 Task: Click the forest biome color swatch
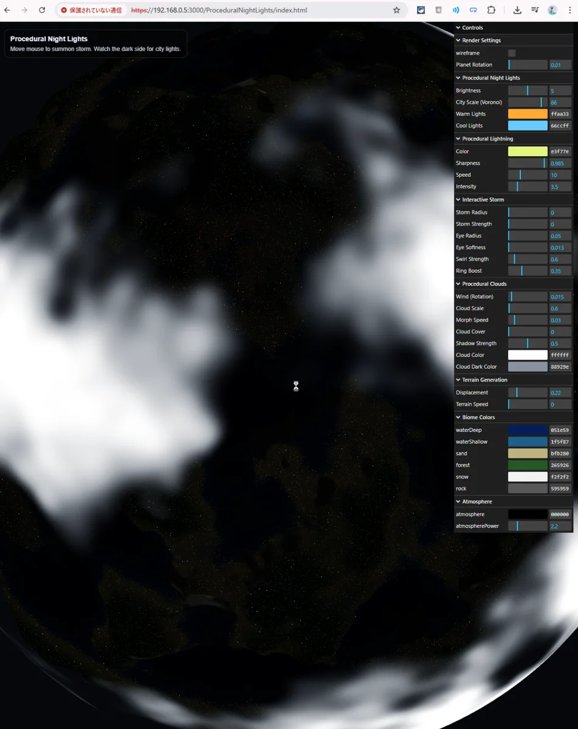528,465
